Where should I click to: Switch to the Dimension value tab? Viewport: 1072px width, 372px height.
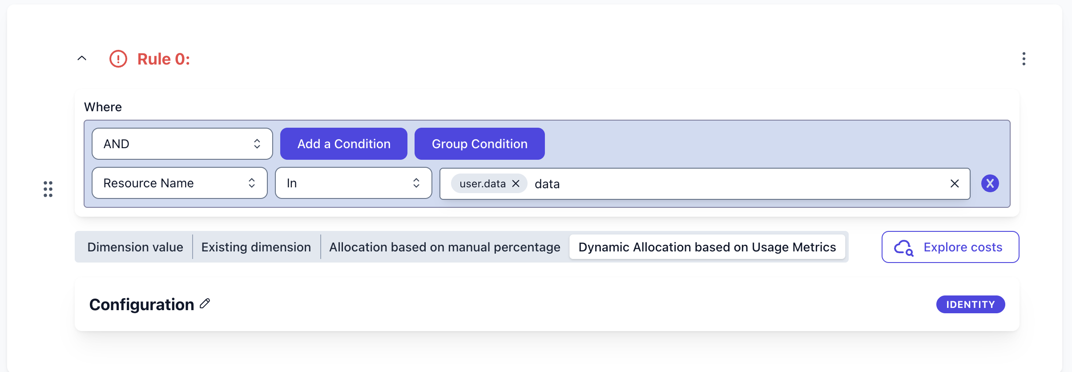click(135, 247)
